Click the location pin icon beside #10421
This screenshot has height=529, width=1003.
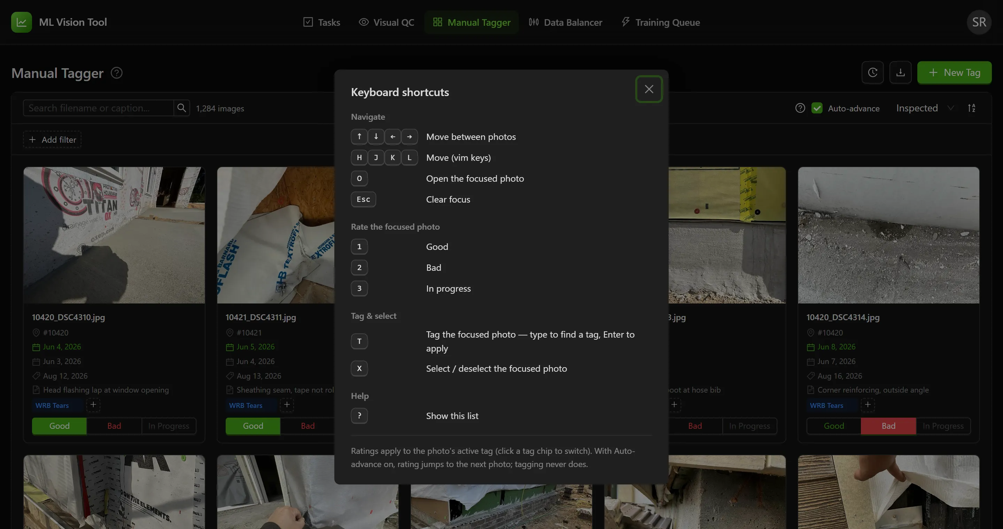point(230,333)
